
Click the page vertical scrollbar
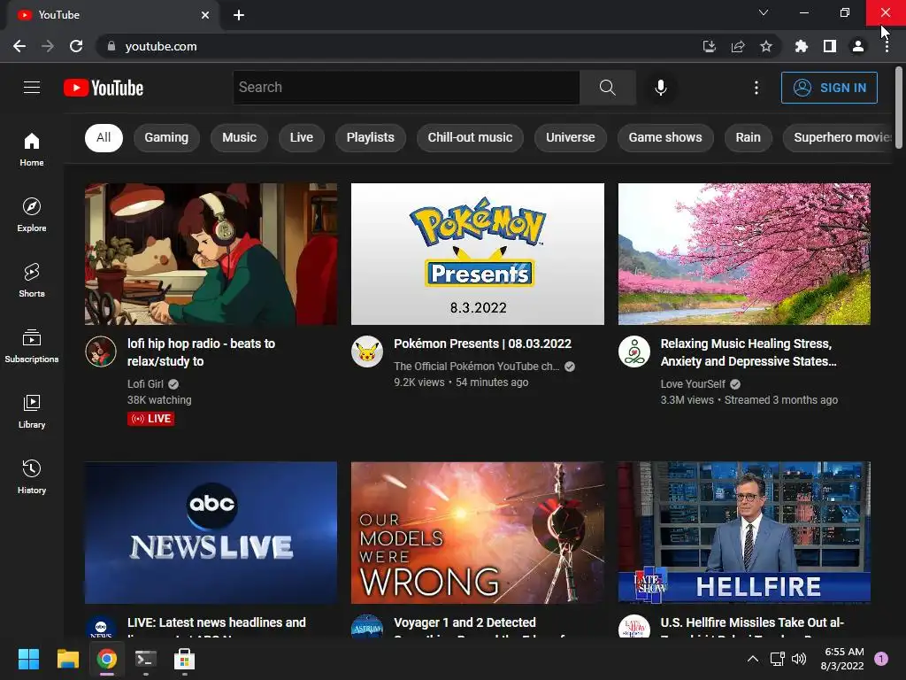899,108
